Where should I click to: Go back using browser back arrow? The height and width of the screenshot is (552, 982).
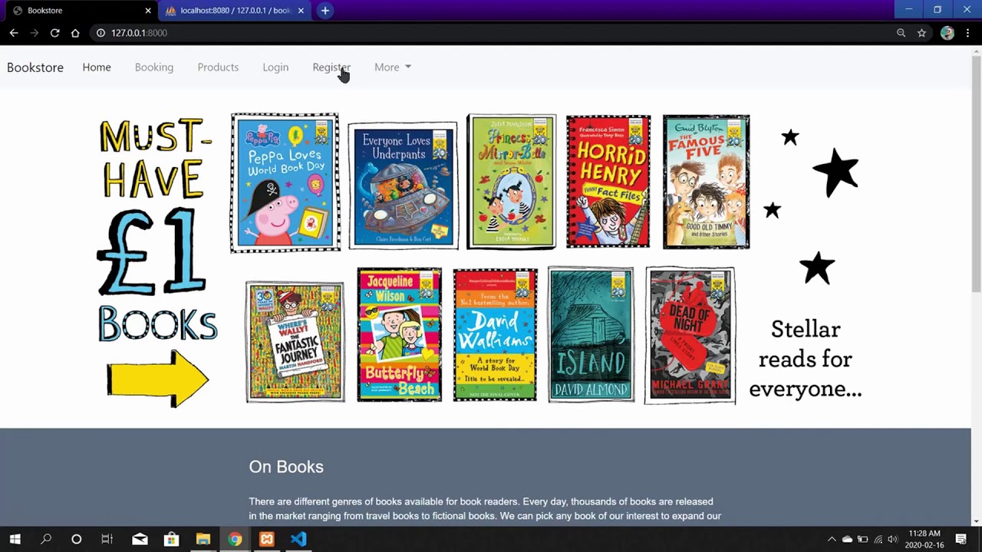14,33
